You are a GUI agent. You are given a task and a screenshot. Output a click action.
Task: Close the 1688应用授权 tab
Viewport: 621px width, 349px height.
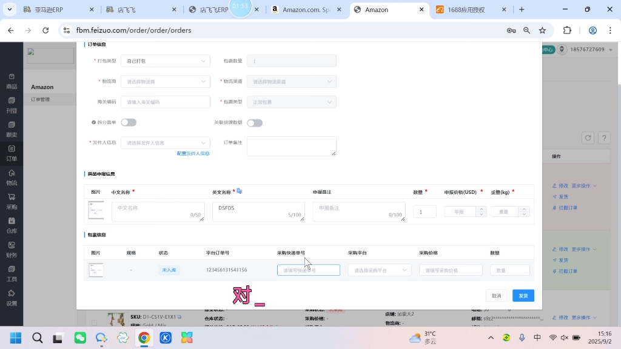click(x=504, y=10)
